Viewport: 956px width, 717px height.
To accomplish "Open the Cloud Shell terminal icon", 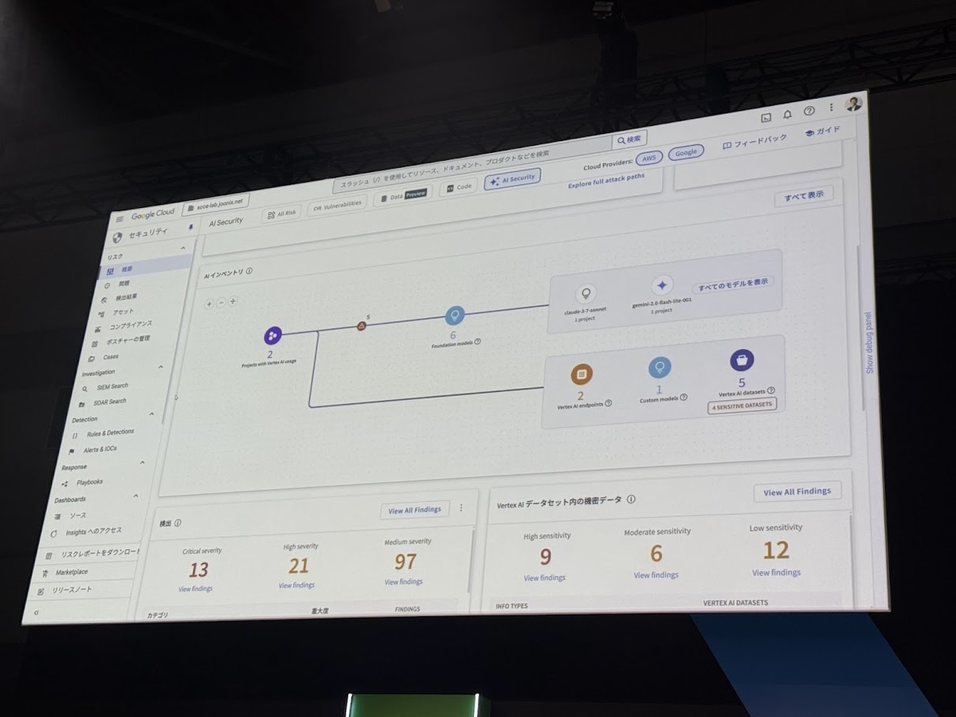I will [x=766, y=118].
